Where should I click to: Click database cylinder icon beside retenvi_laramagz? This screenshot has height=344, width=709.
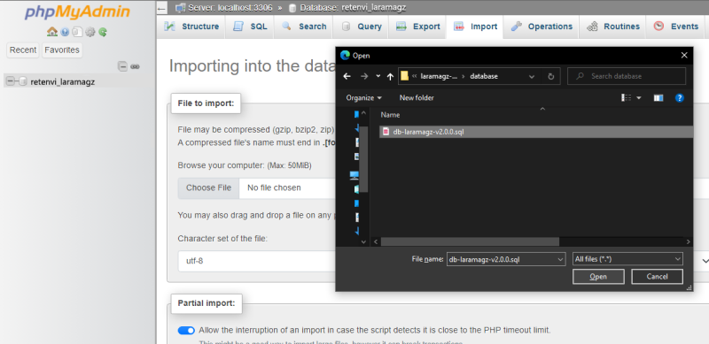click(23, 81)
